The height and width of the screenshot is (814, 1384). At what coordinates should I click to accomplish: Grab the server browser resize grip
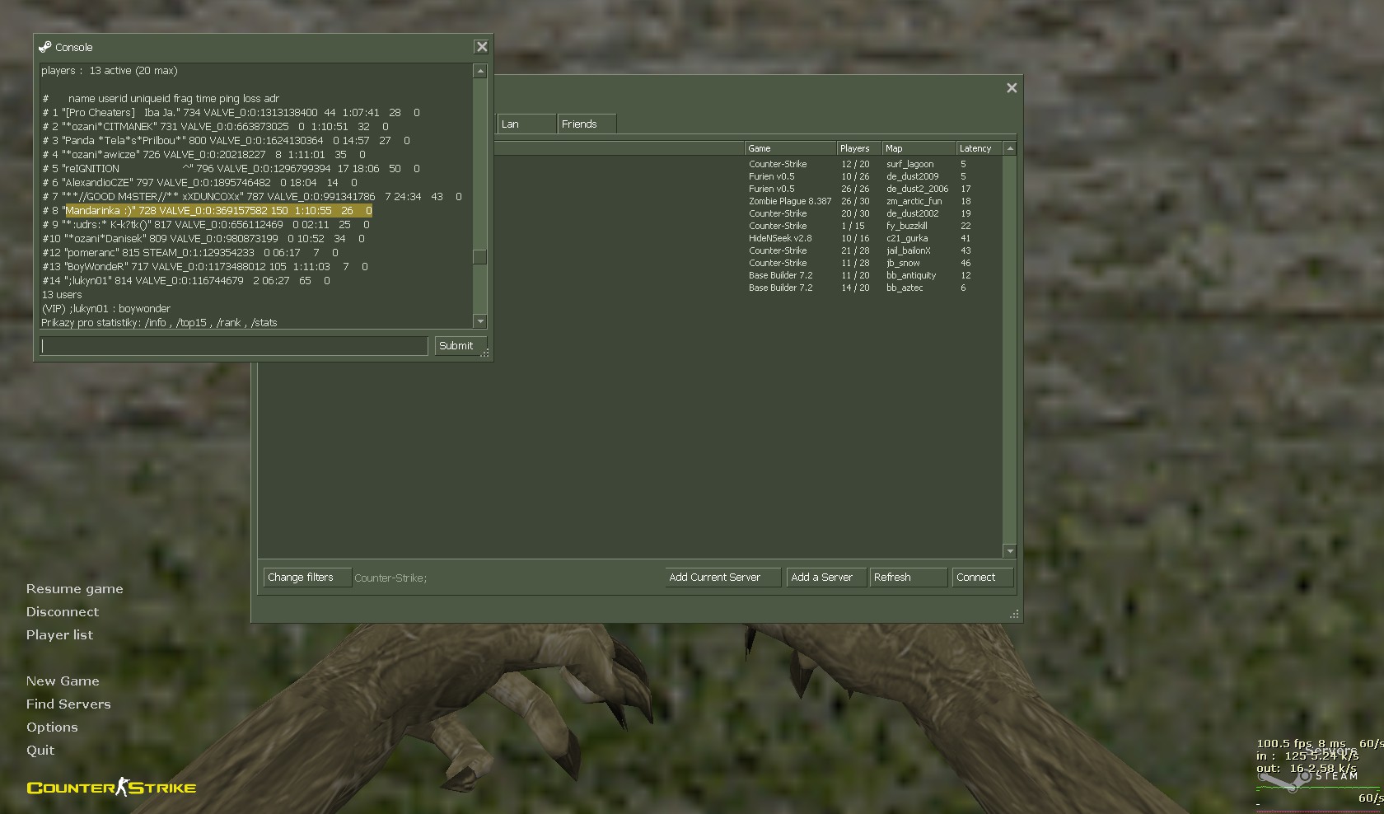[x=1015, y=615]
